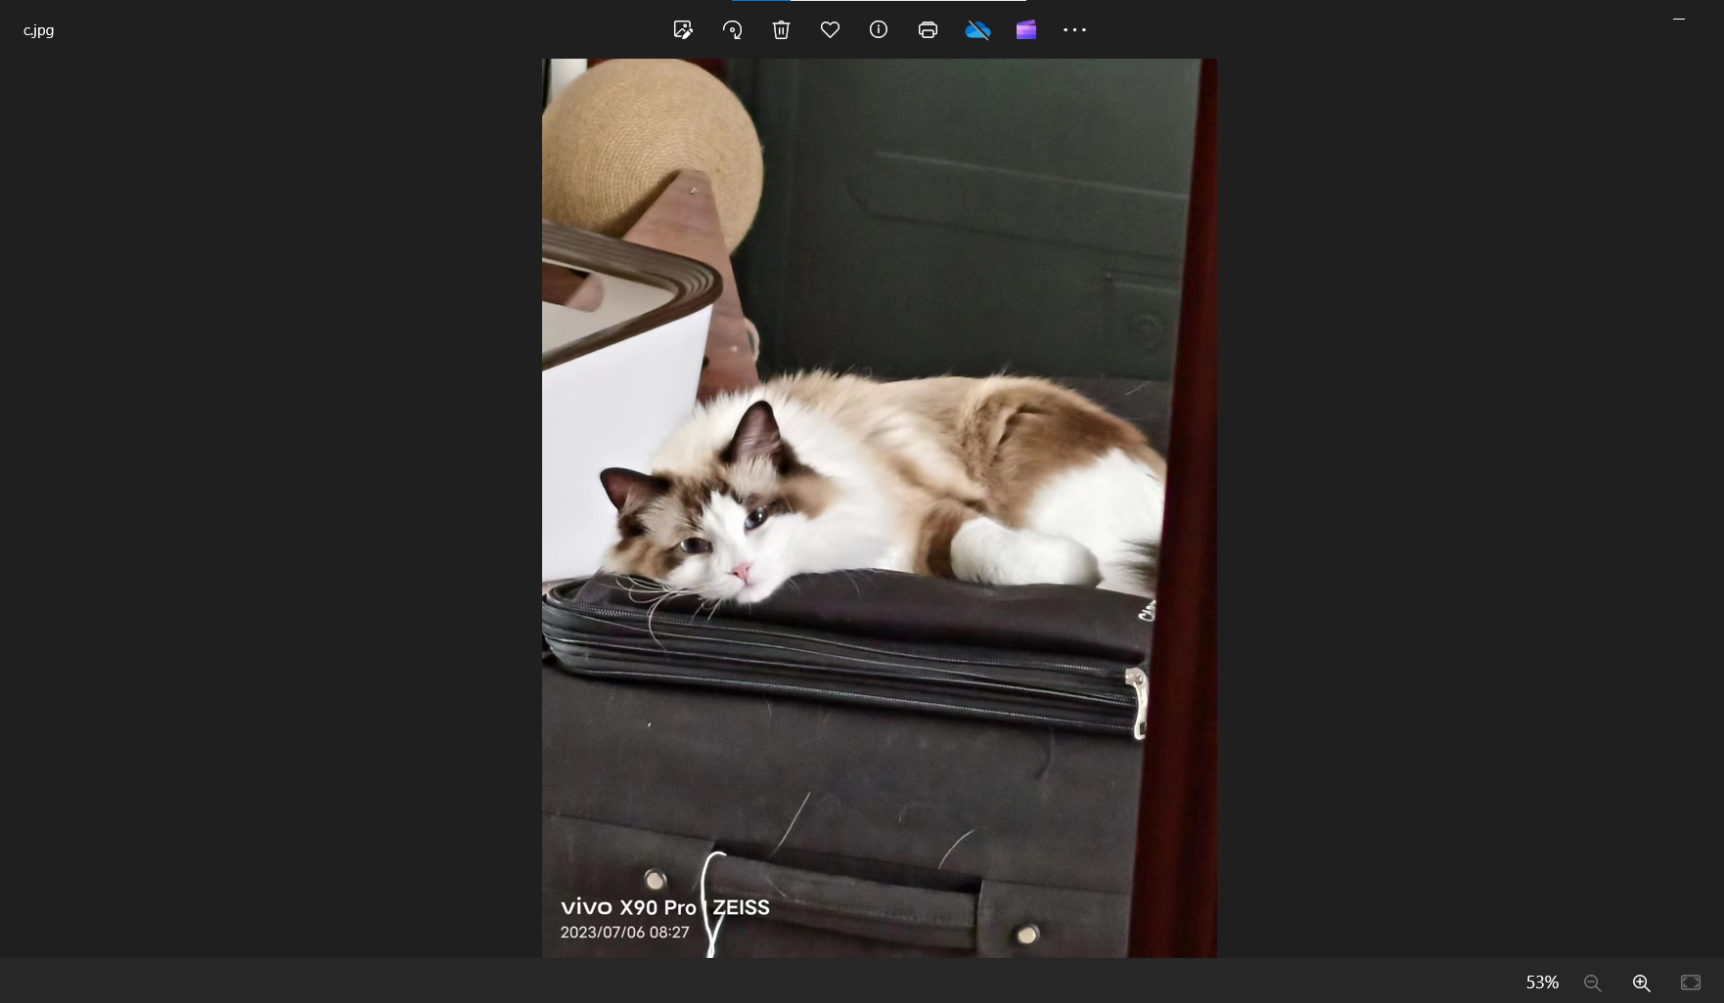Open file info with the info icon
This screenshot has height=1003, width=1724.
[x=879, y=29]
